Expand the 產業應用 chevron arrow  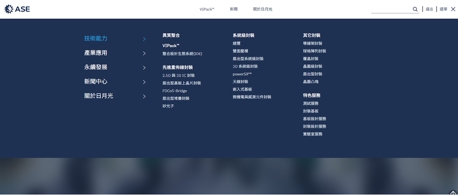click(x=144, y=54)
